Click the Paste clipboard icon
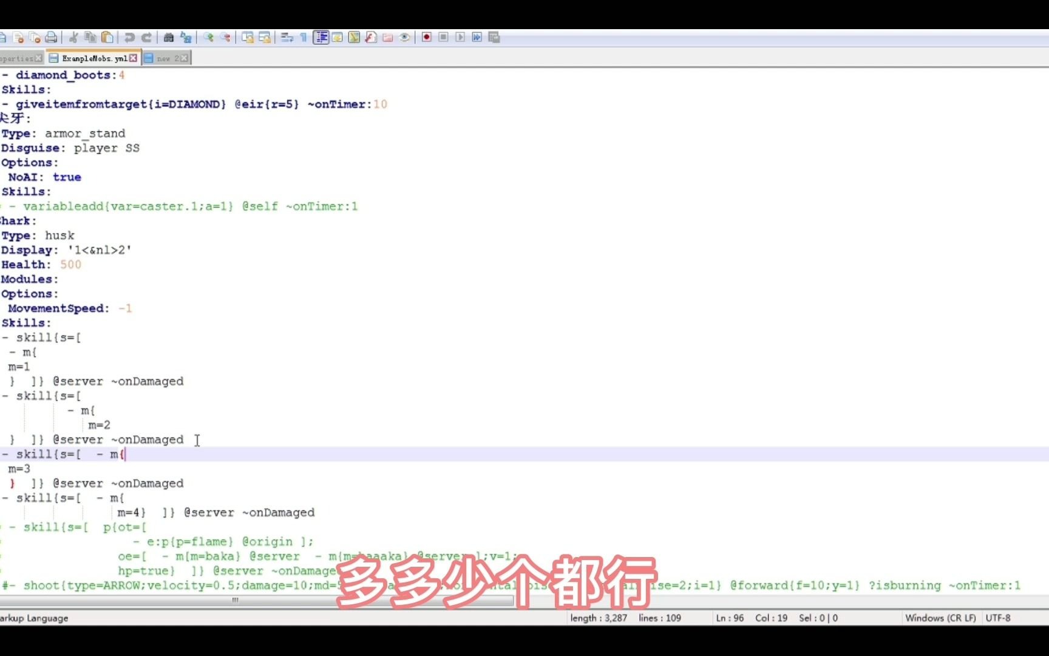 point(107,38)
